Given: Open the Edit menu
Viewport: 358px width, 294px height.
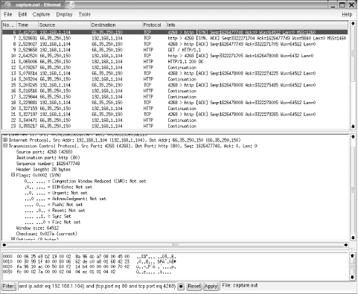Looking at the screenshot, I should click(x=22, y=14).
